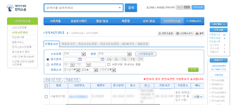Viewport: 233px width, 105px height.
Task: Set date range to 1주일
Action: tap(123, 59)
